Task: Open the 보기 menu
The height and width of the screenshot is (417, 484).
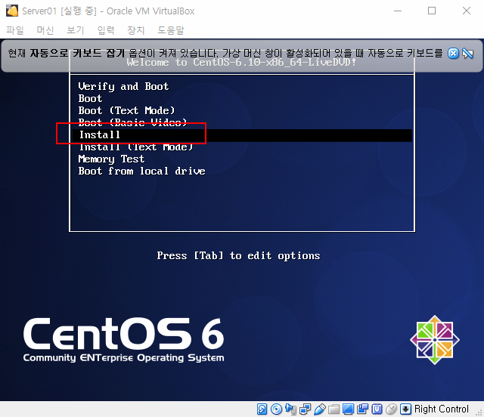Action: [x=76, y=30]
